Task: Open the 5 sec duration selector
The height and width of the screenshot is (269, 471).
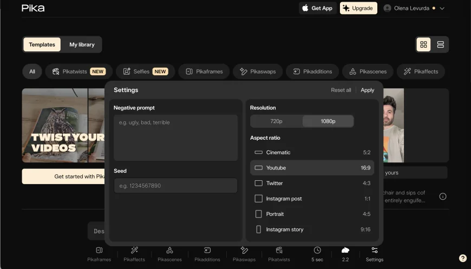Action: pos(317,254)
